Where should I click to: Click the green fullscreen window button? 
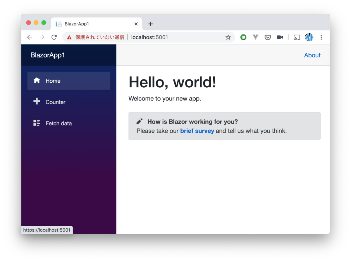pyautogui.click(x=44, y=23)
